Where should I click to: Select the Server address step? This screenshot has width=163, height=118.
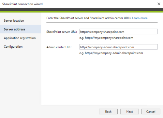[21, 29]
